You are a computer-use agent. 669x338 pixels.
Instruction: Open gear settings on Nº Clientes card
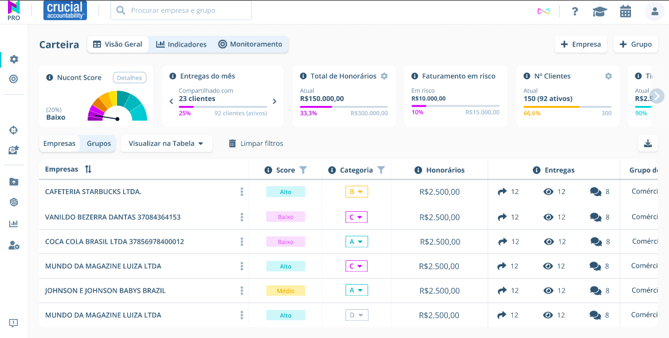tap(608, 76)
